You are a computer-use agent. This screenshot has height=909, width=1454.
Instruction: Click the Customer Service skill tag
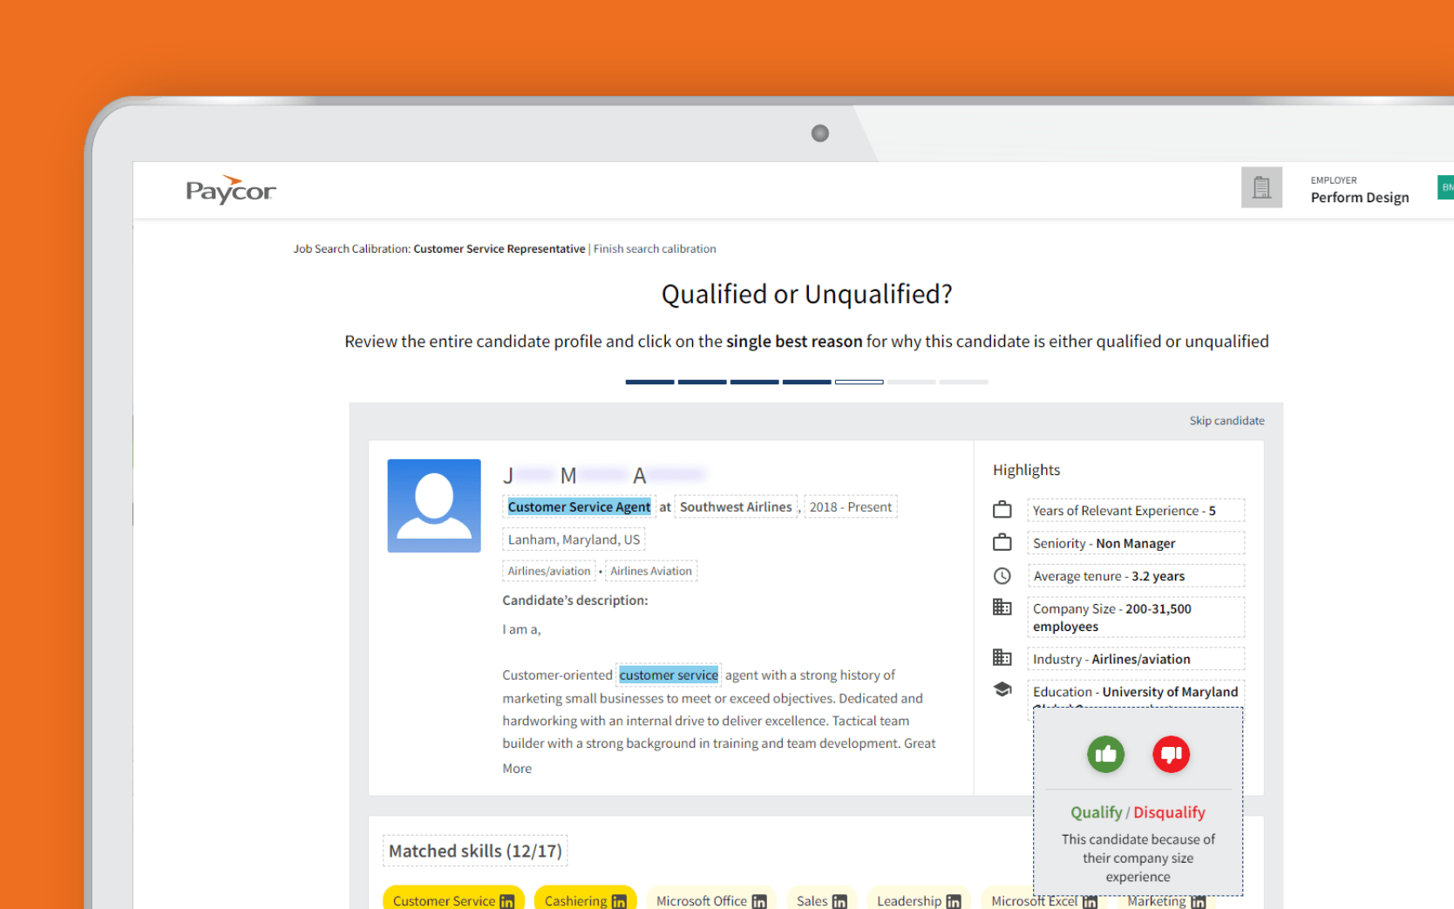tap(453, 899)
